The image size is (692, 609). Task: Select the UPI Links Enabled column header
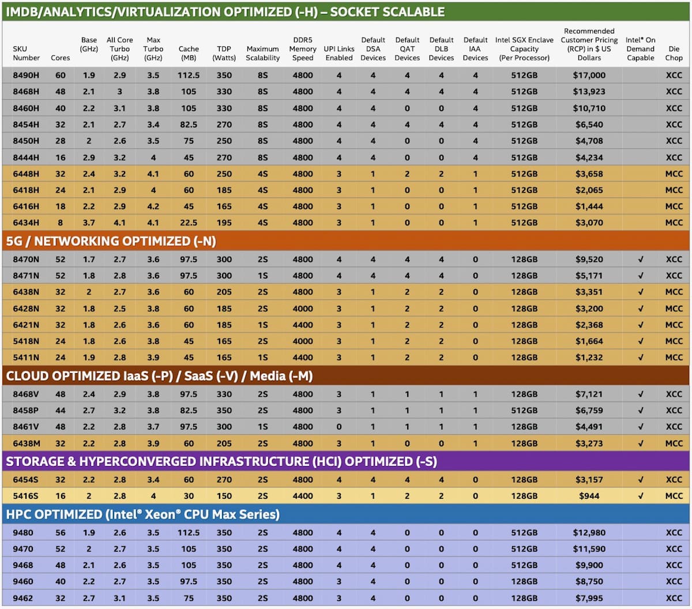tap(339, 54)
